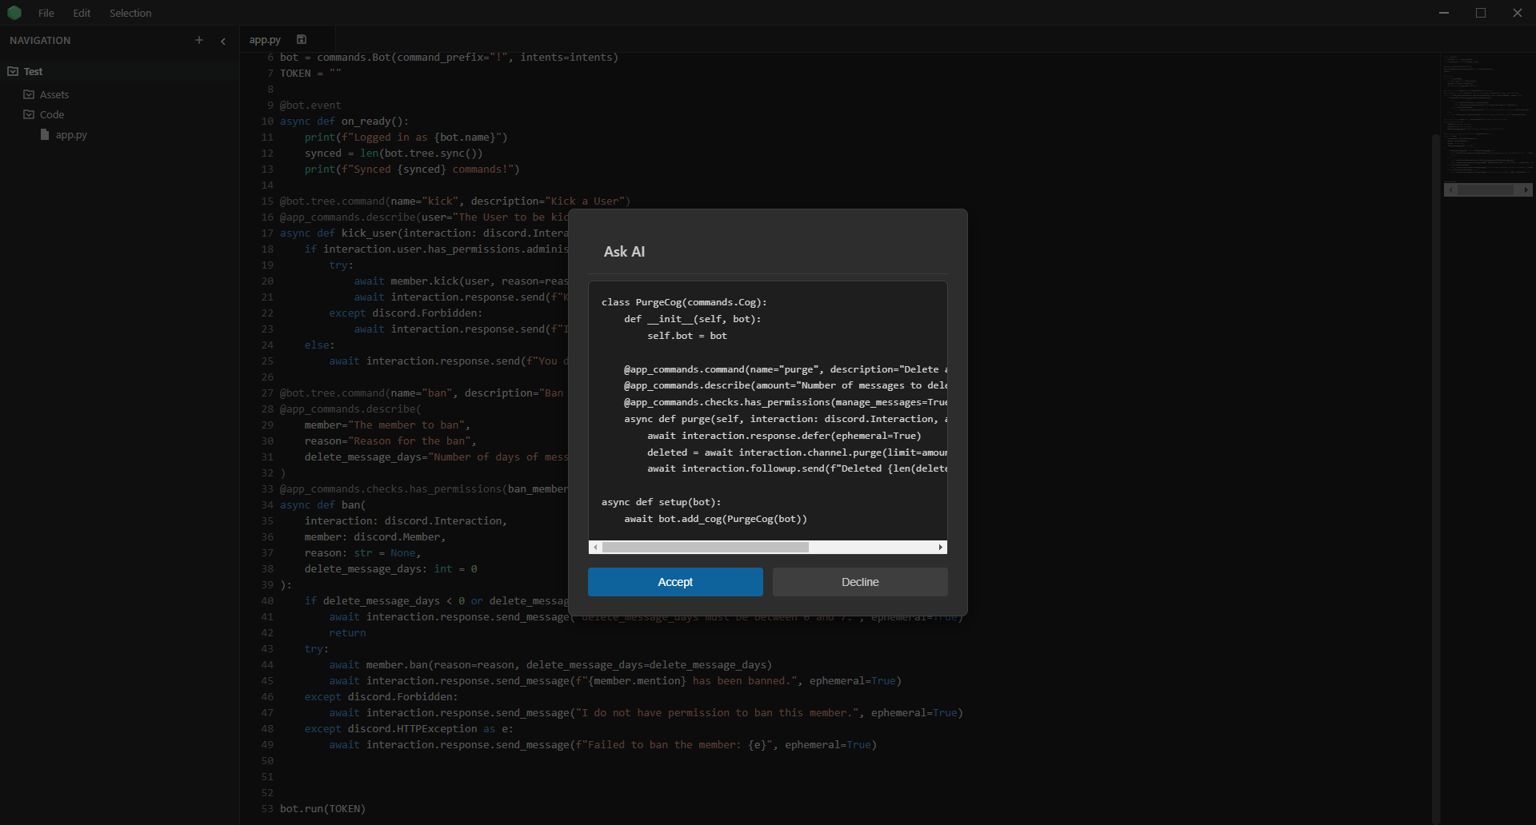The width and height of the screenshot is (1536, 825).
Task: Collapse the Navigation panel with the chevron
Action: pyautogui.click(x=223, y=41)
